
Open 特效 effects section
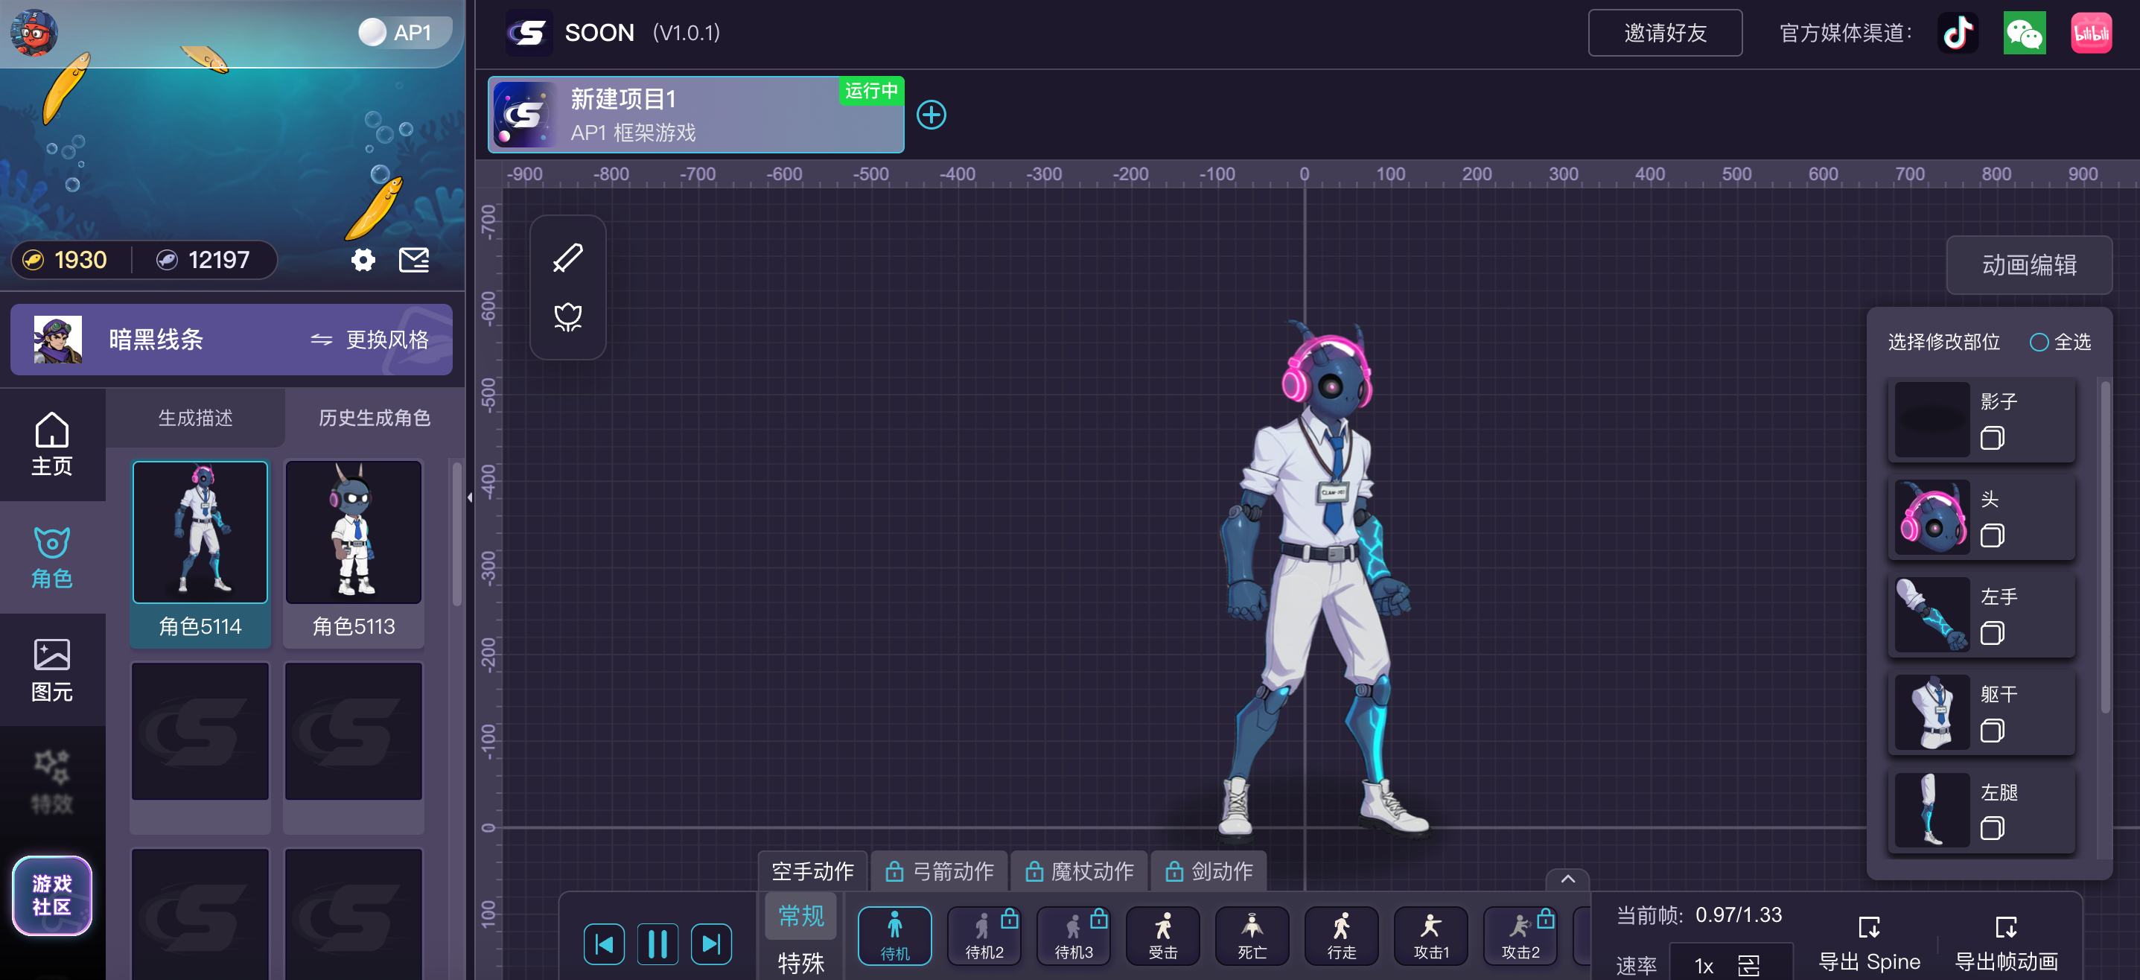click(52, 781)
